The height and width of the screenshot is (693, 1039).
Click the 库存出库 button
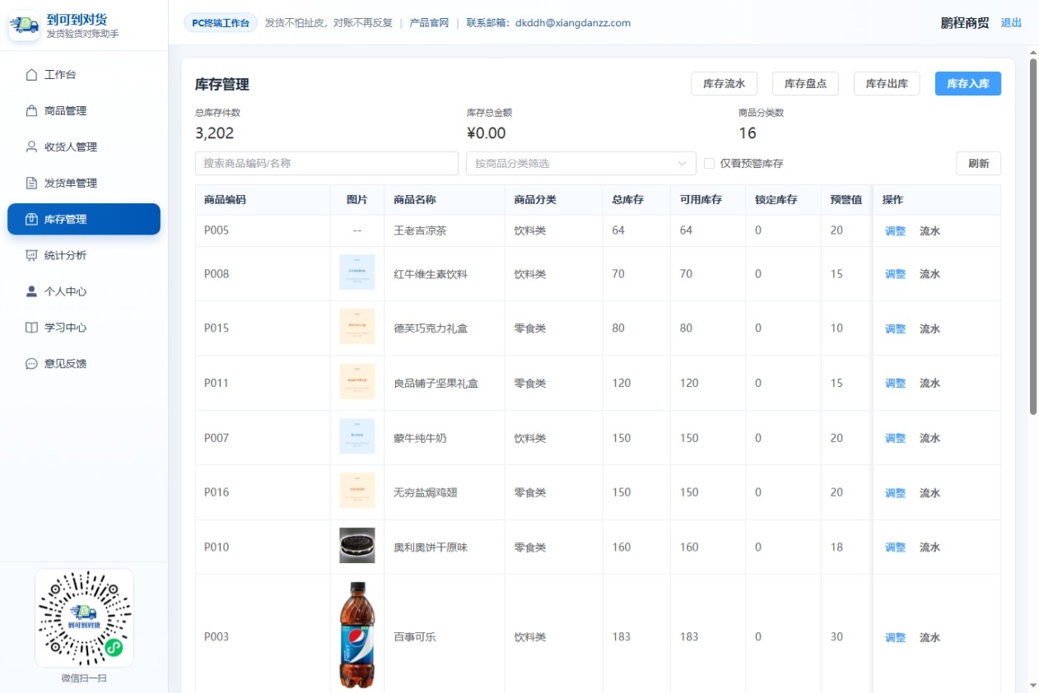[x=887, y=84]
